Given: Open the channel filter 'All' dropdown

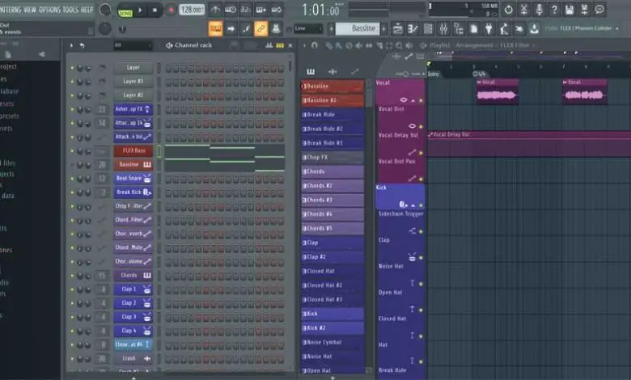Looking at the screenshot, I should (133, 45).
